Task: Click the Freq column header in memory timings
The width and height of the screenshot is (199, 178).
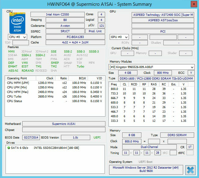Action: (115, 84)
